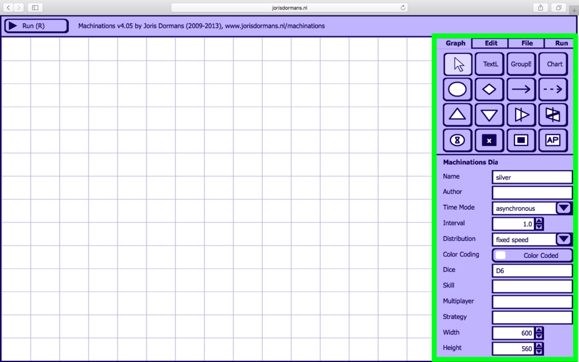579x362 pixels.
Task: Select the AP artificial player tool
Action: (553, 140)
